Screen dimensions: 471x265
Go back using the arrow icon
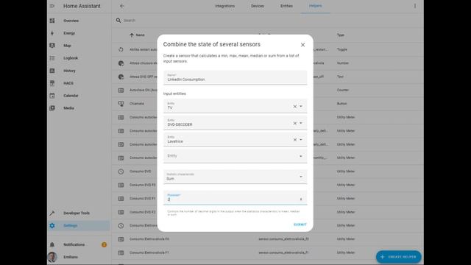click(x=121, y=6)
